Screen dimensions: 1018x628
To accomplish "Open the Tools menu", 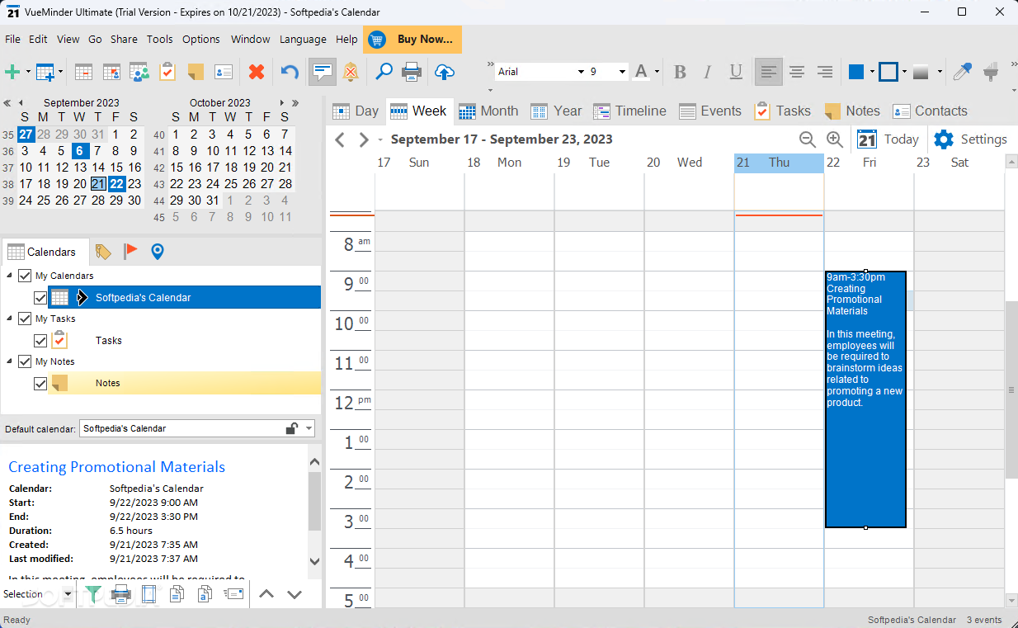I will [160, 39].
